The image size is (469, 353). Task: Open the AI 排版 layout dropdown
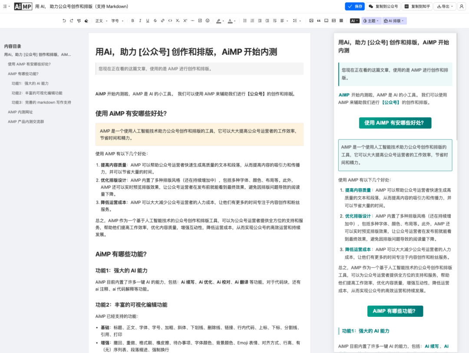click(394, 21)
